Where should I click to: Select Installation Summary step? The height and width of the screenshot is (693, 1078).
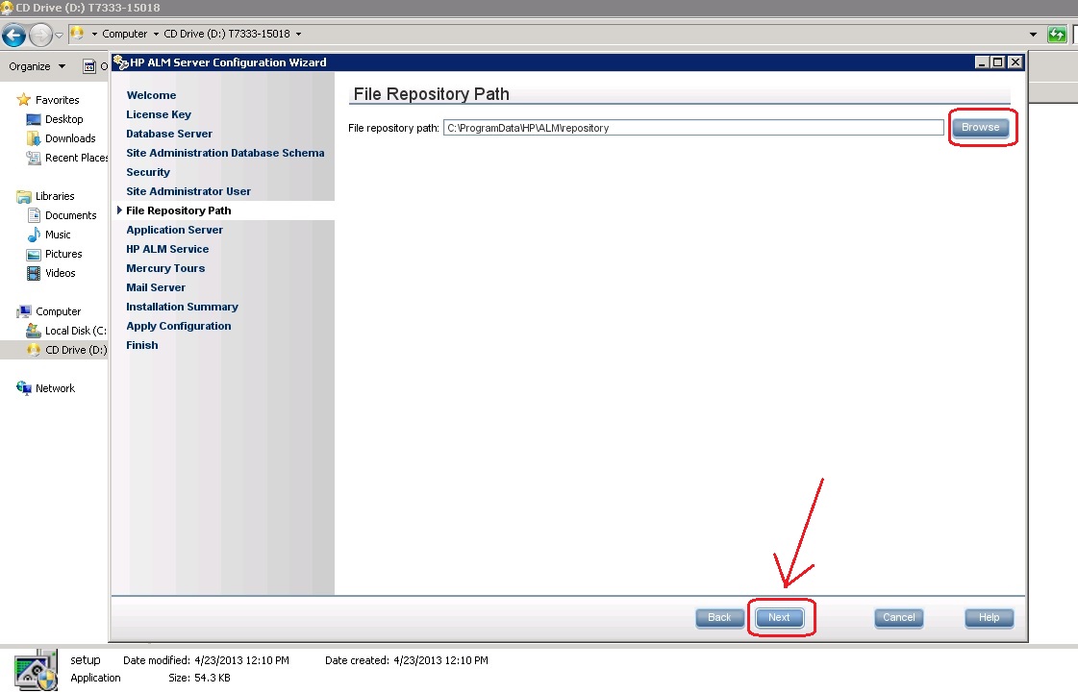[x=182, y=307]
